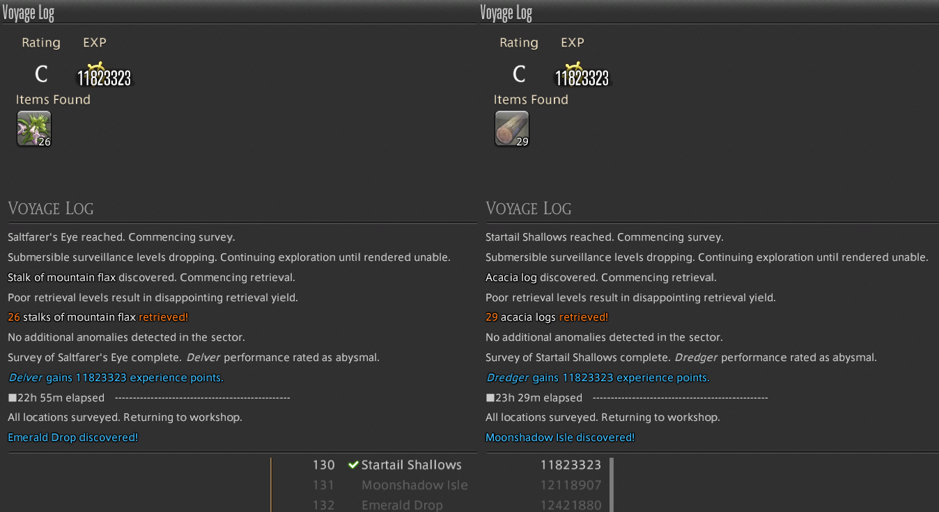Click 'Saltfarer's Eye reached. Commencing survey.' line

click(121, 237)
